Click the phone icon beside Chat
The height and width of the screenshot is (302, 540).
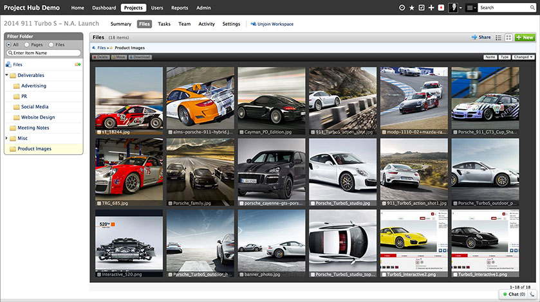[x=533, y=294]
